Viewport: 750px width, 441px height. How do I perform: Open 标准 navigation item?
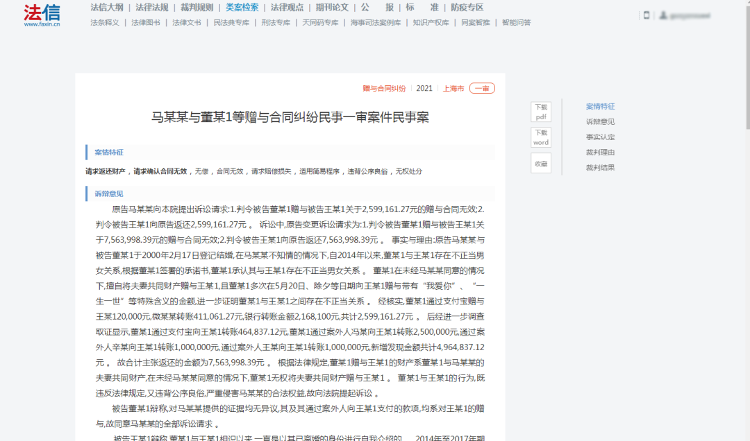coord(422,7)
